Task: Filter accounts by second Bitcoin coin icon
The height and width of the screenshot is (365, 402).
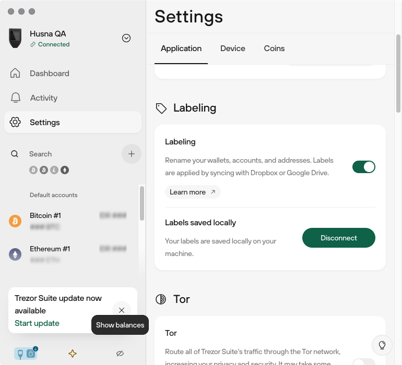Action: (x=44, y=170)
